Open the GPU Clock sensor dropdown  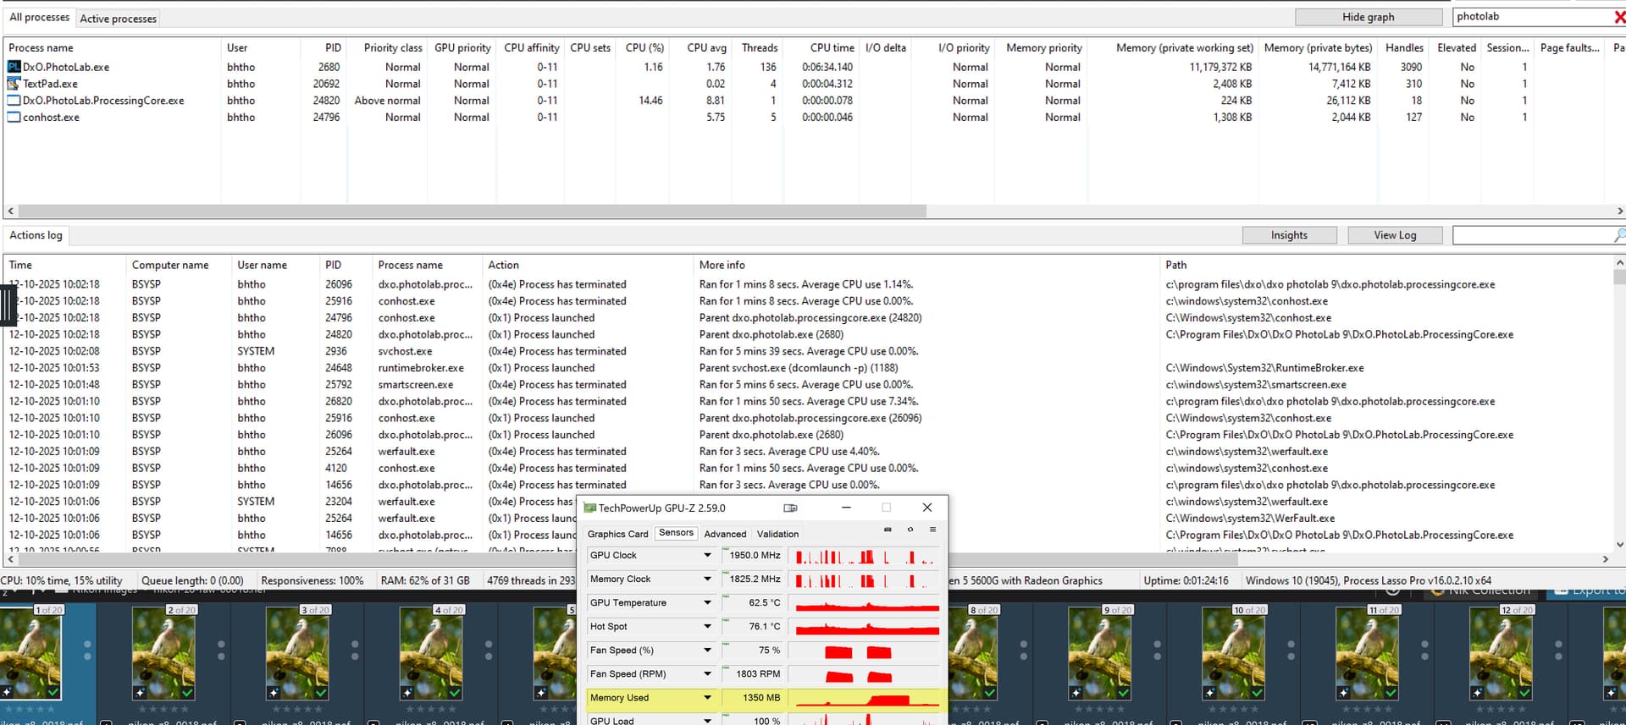click(707, 556)
